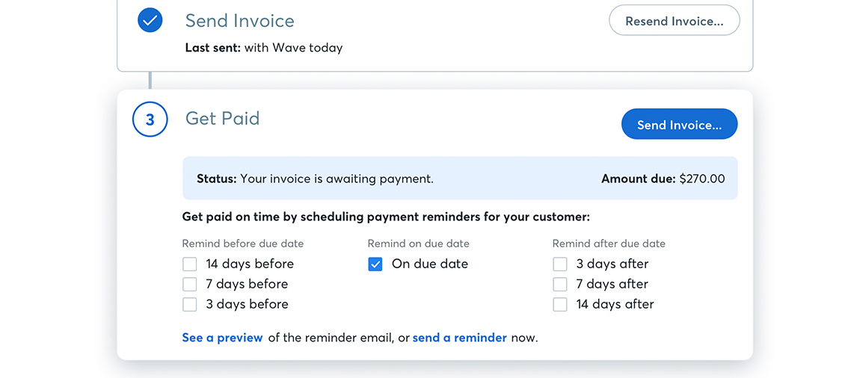Screen dimensions: 845x378
Task: Click the Resend Invoice button
Action: click(675, 22)
